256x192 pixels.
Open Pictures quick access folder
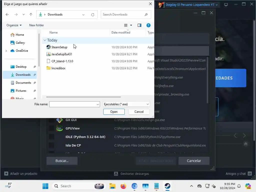(21, 91)
